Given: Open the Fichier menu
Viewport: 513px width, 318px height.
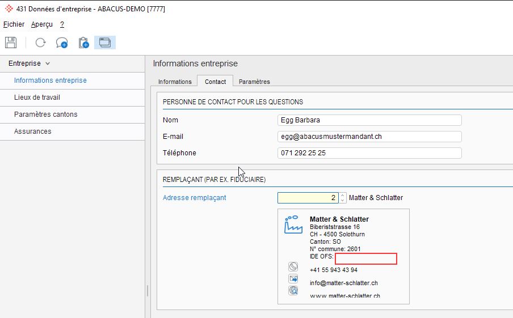Looking at the screenshot, I should tap(14, 24).
